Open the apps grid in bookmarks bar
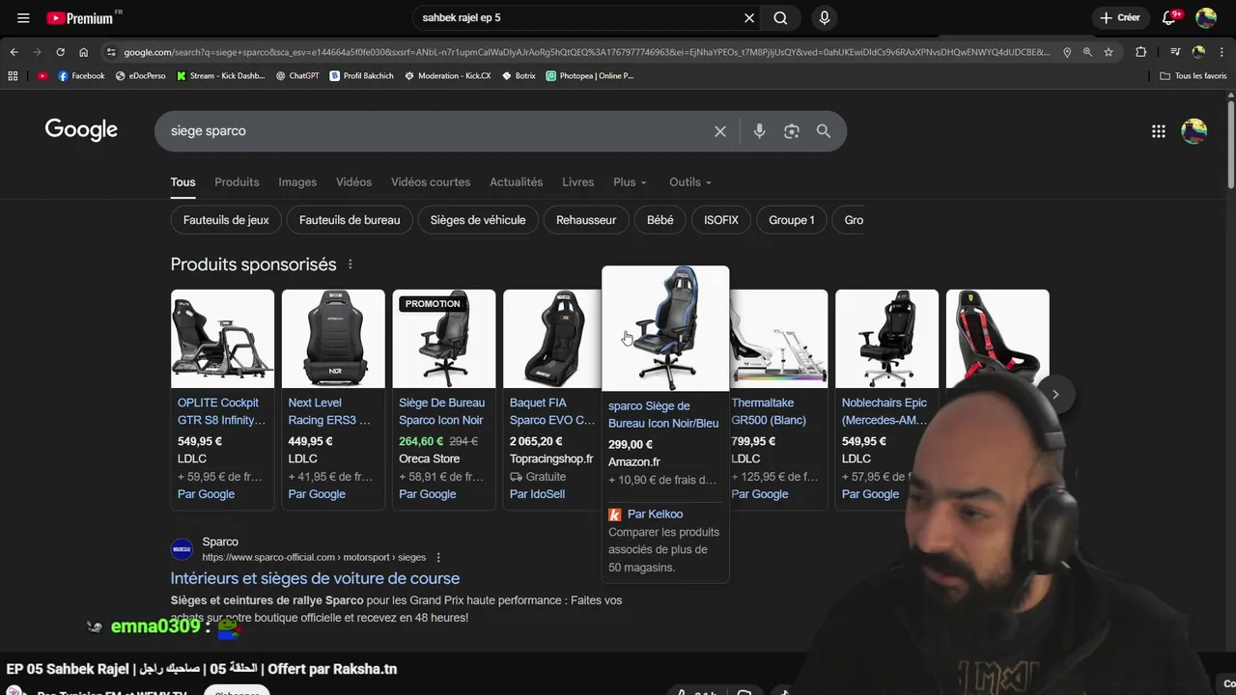 pos(13,75)
